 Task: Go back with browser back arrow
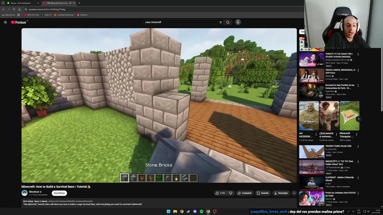coord(3,9)
